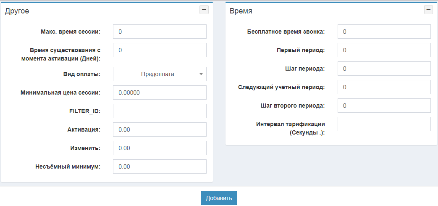Viewport: 438px width, 206px height.
Task: Click the Изменить amount input
Action: coord(160,148)
